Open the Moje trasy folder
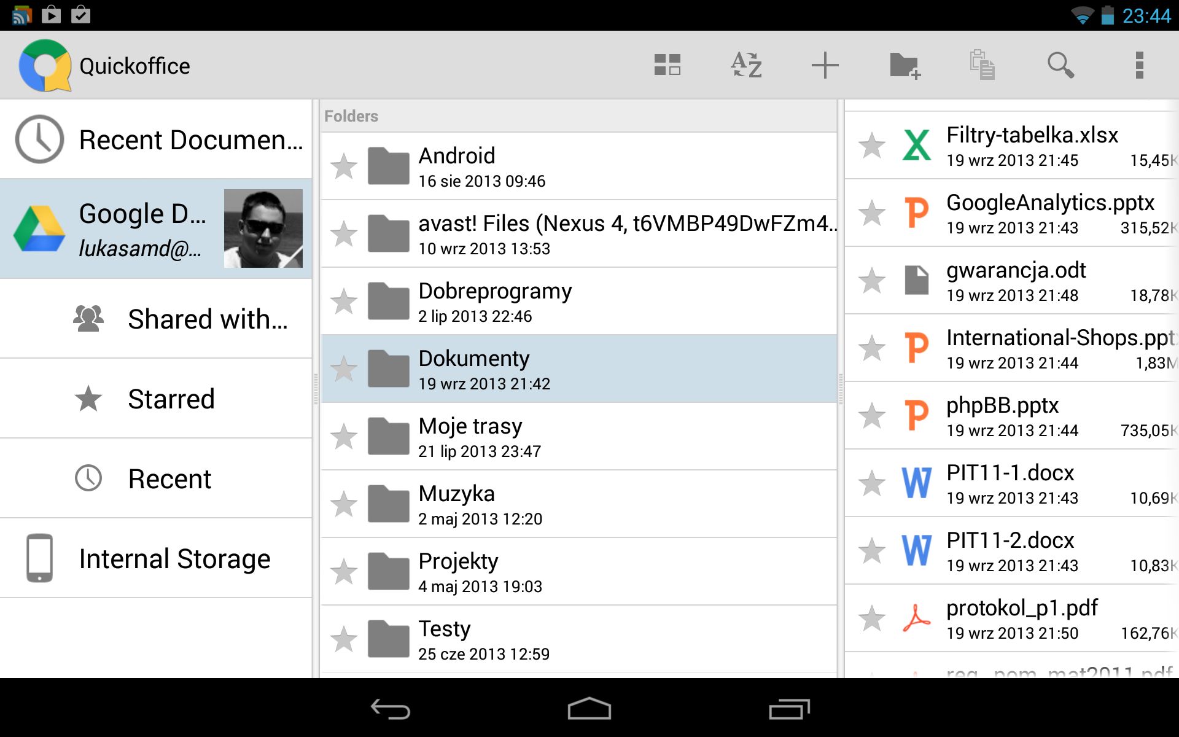Image resolution: width=1179 pixels, height=737 pixels. [579, 437]
